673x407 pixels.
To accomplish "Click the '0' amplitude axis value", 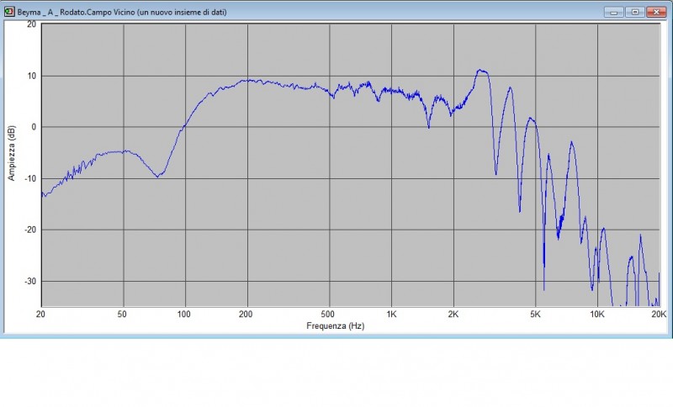I will (x=34, y=127).
